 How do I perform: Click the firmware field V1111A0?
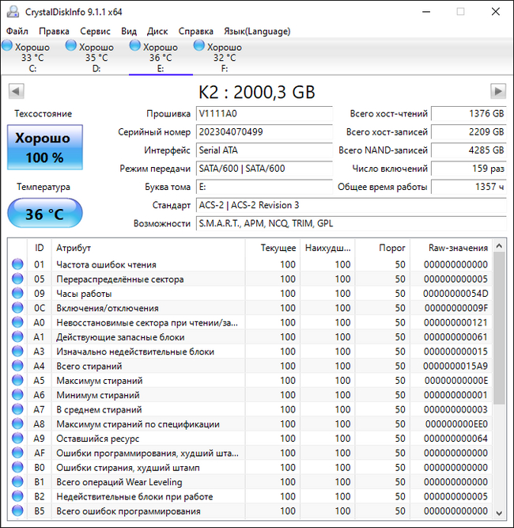[x=263, y=114]
